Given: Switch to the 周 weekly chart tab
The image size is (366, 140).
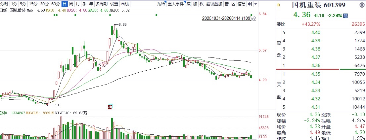Looking at the screenshot, I should pyautogui.click(x=71, y=4).
